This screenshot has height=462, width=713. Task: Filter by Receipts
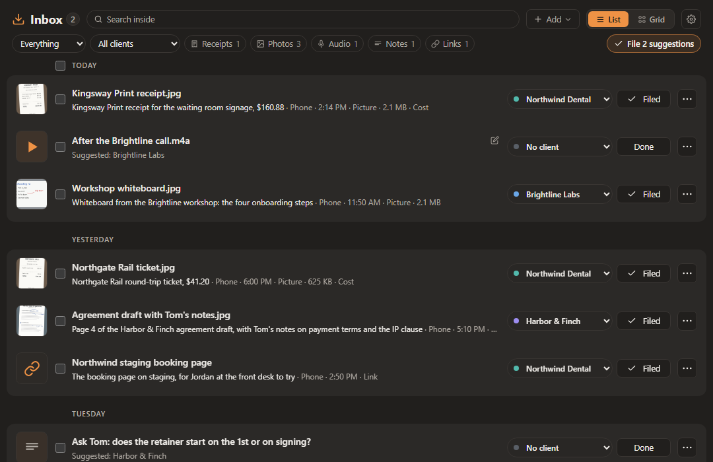point(215,44)
